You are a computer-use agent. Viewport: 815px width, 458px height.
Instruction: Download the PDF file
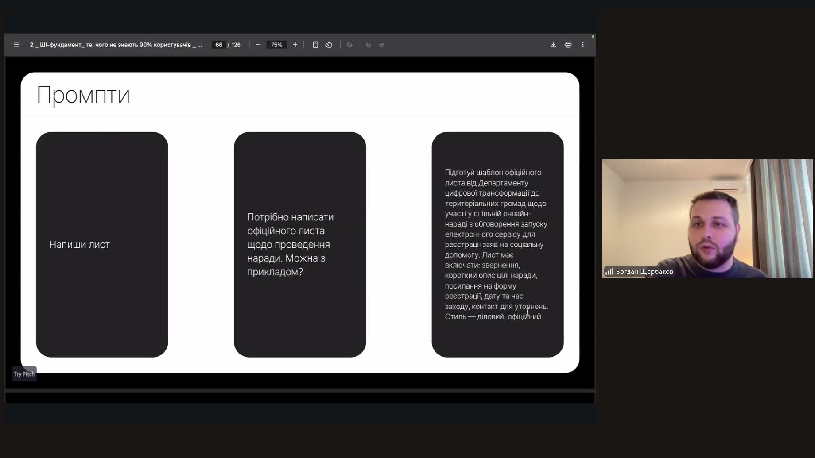click(x=553, y=45)
